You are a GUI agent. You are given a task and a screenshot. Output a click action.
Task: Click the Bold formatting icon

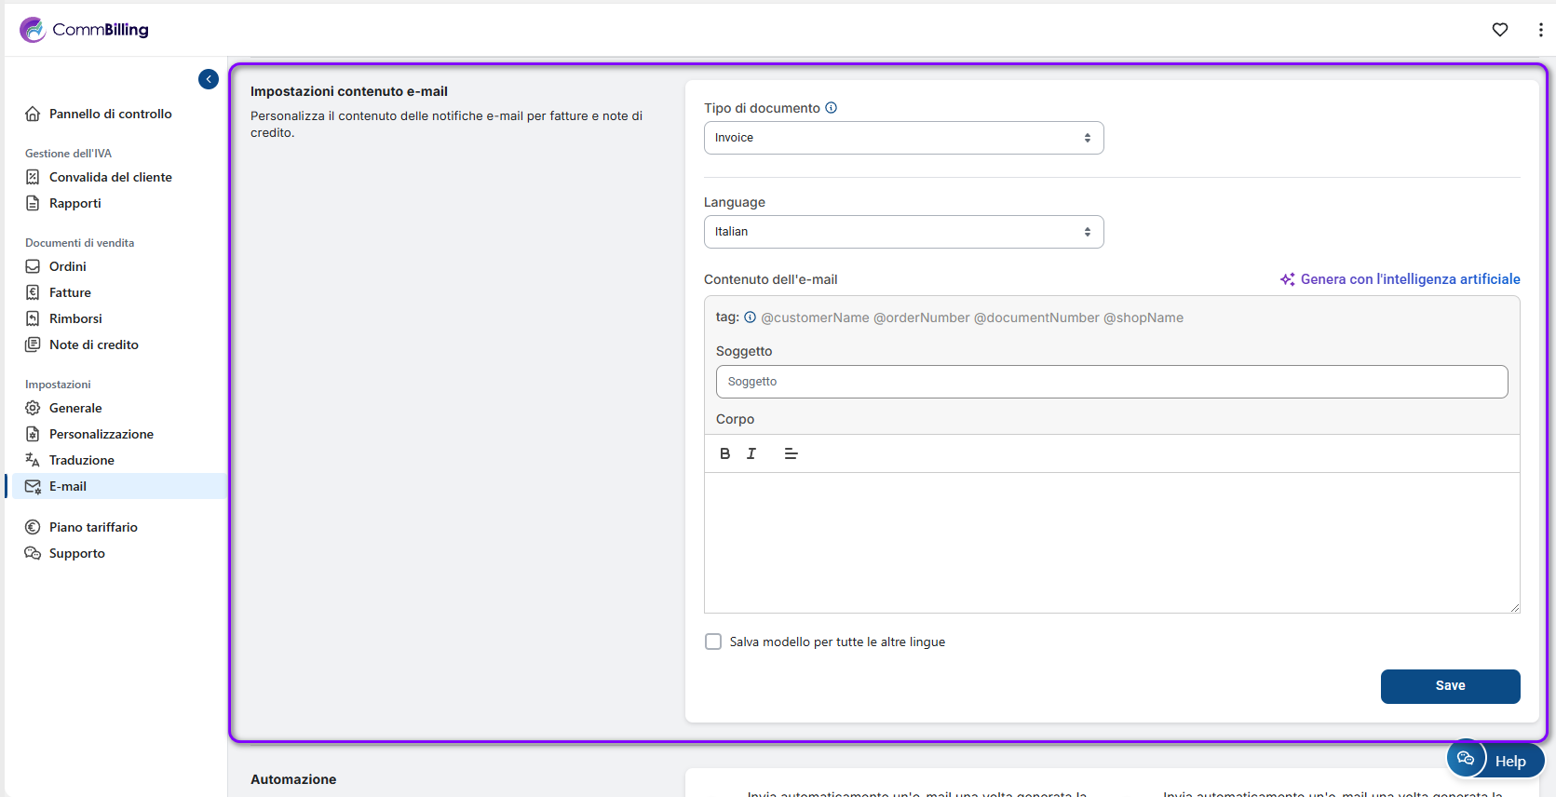click(724, 453)
